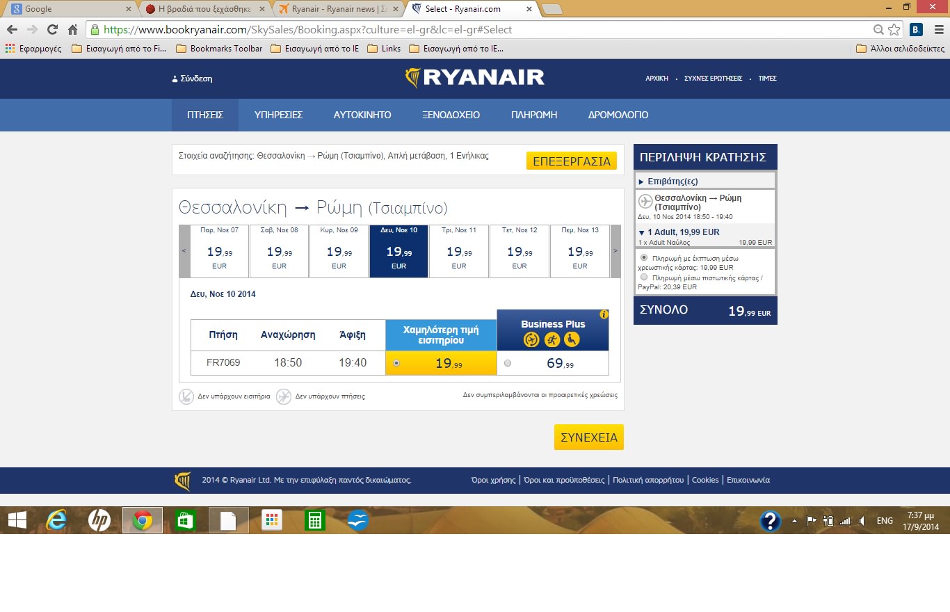
Task: Show earlier dates with left arrow
Action: tap(184, 251)
